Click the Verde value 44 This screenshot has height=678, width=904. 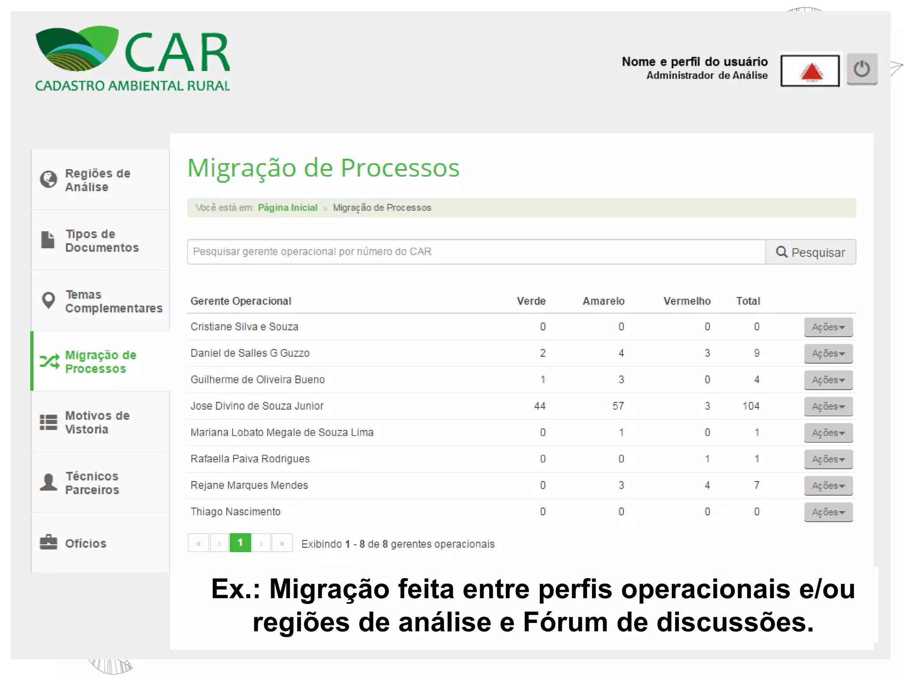pyautogui.click(x=540, y=406)
